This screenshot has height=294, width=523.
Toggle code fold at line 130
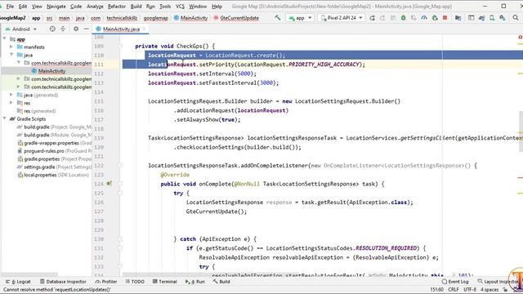point(120,238)
